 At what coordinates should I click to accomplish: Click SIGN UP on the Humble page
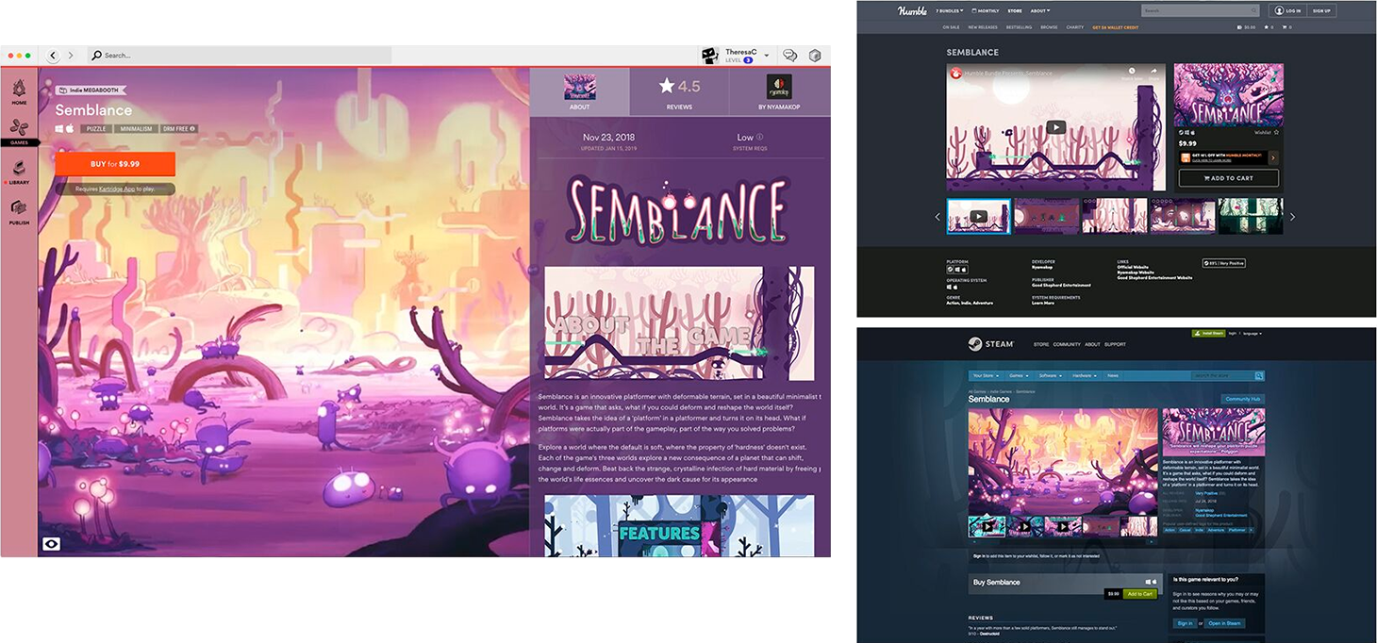[1321, 11]
